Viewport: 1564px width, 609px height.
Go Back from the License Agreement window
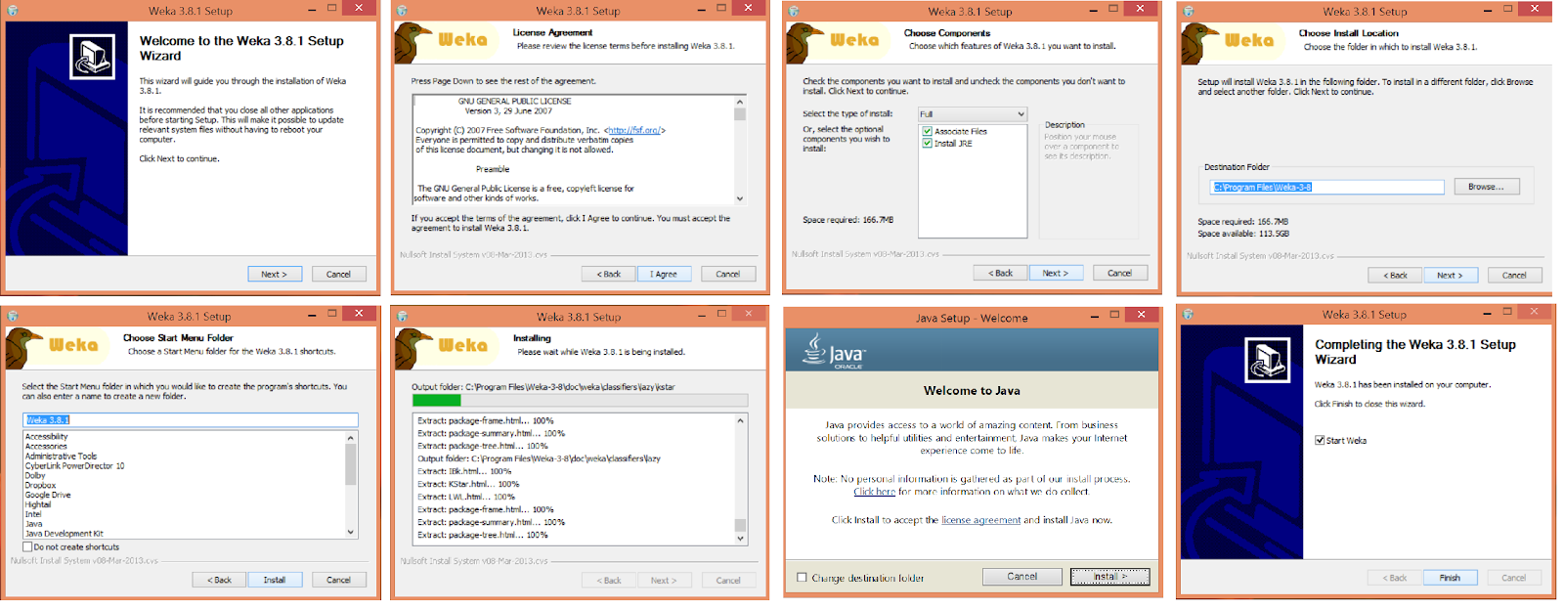point(609,274)
